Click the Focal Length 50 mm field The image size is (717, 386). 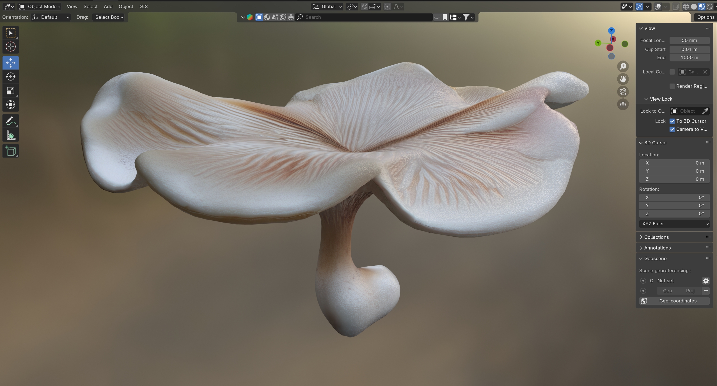pyautogui.click(x=689, y=40)
